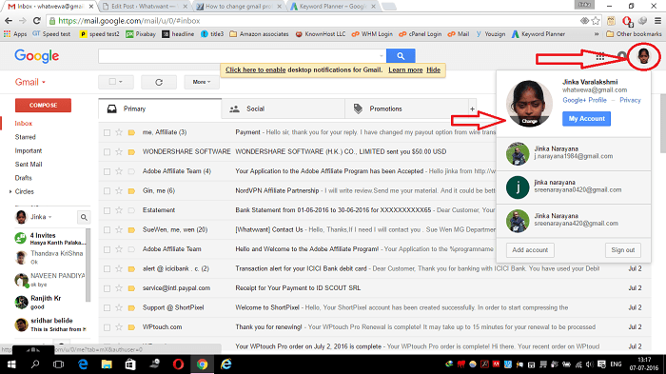The width and height of the screenshot is (666, 374).
Task: Click the COMPOSE button
Action: pos(43,105)
